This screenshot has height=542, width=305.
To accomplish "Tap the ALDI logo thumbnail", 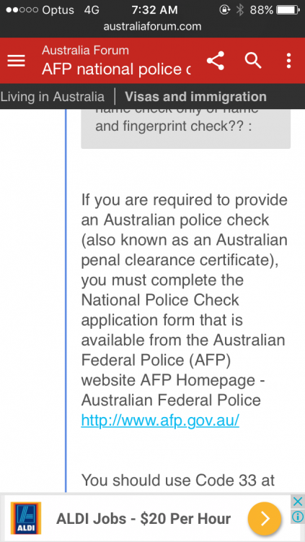I will pos(26,518).
